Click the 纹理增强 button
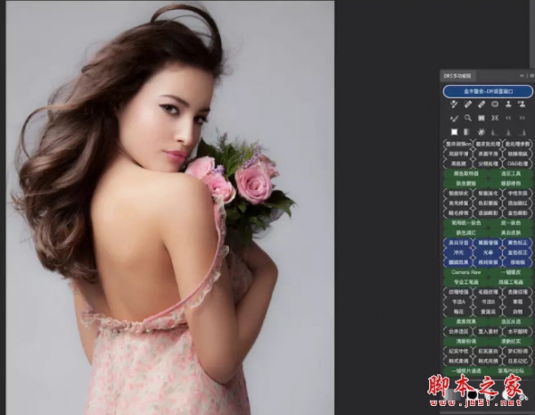The image size is (535, 415). pos(458,292)
